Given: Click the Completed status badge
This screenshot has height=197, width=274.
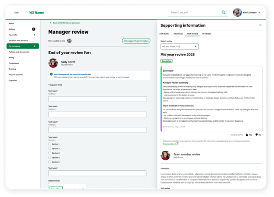Looking at the screenshot, I should click(167, 61).
